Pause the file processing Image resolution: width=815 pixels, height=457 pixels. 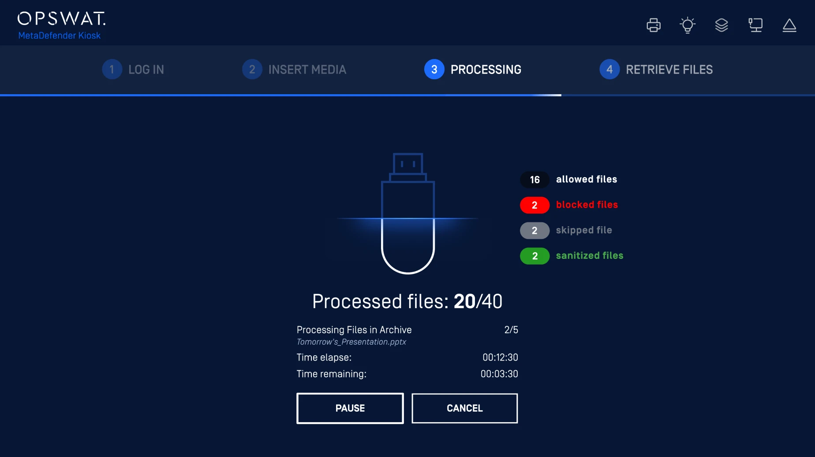pyautogui.click(x=350, y=408)
